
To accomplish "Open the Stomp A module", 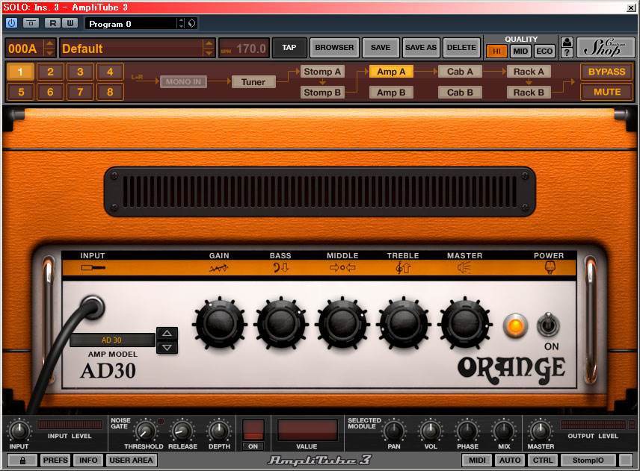I will pos(322,72).
